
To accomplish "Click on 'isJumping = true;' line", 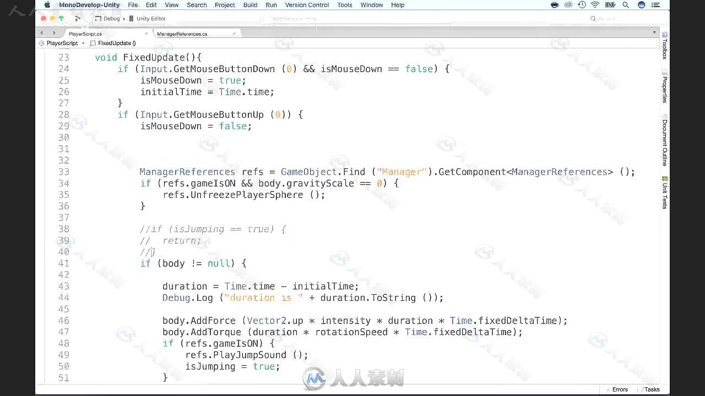I will pyautogui.click(x=232, y=367).
